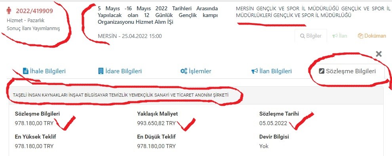
Task: Click the TAŞELİ İNSAN KAYNAKLARI company header
Action: coord(121,95)
